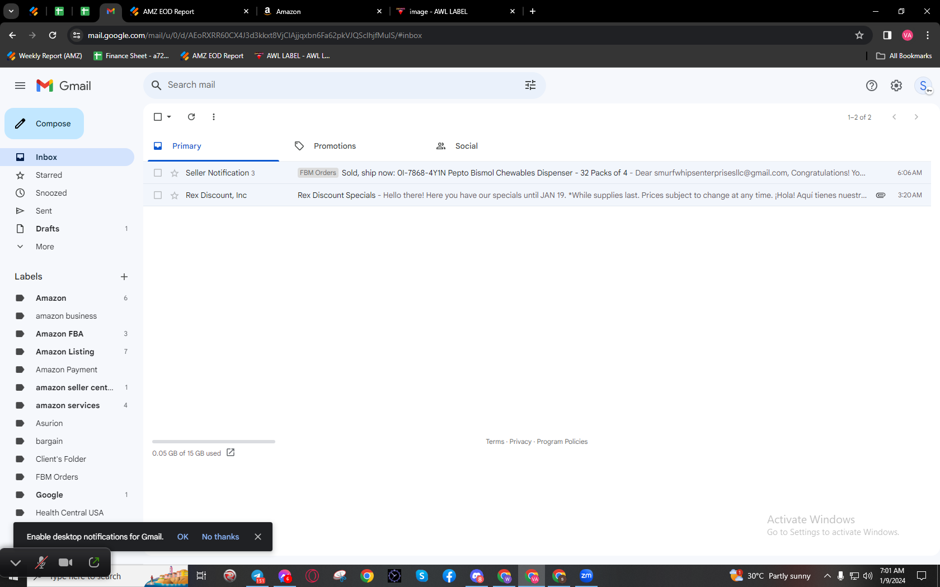Open tab search dropdown in Chrome

11,11
